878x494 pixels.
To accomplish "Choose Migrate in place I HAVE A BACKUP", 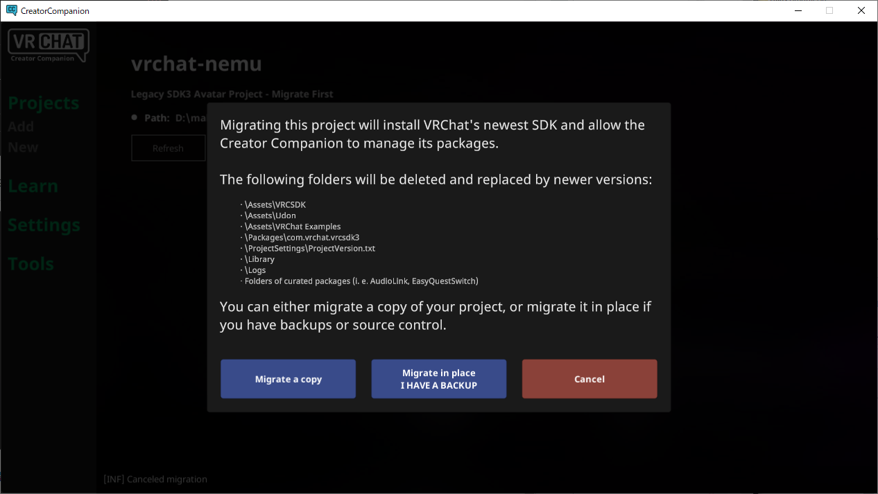I will (x=439, y=379).
